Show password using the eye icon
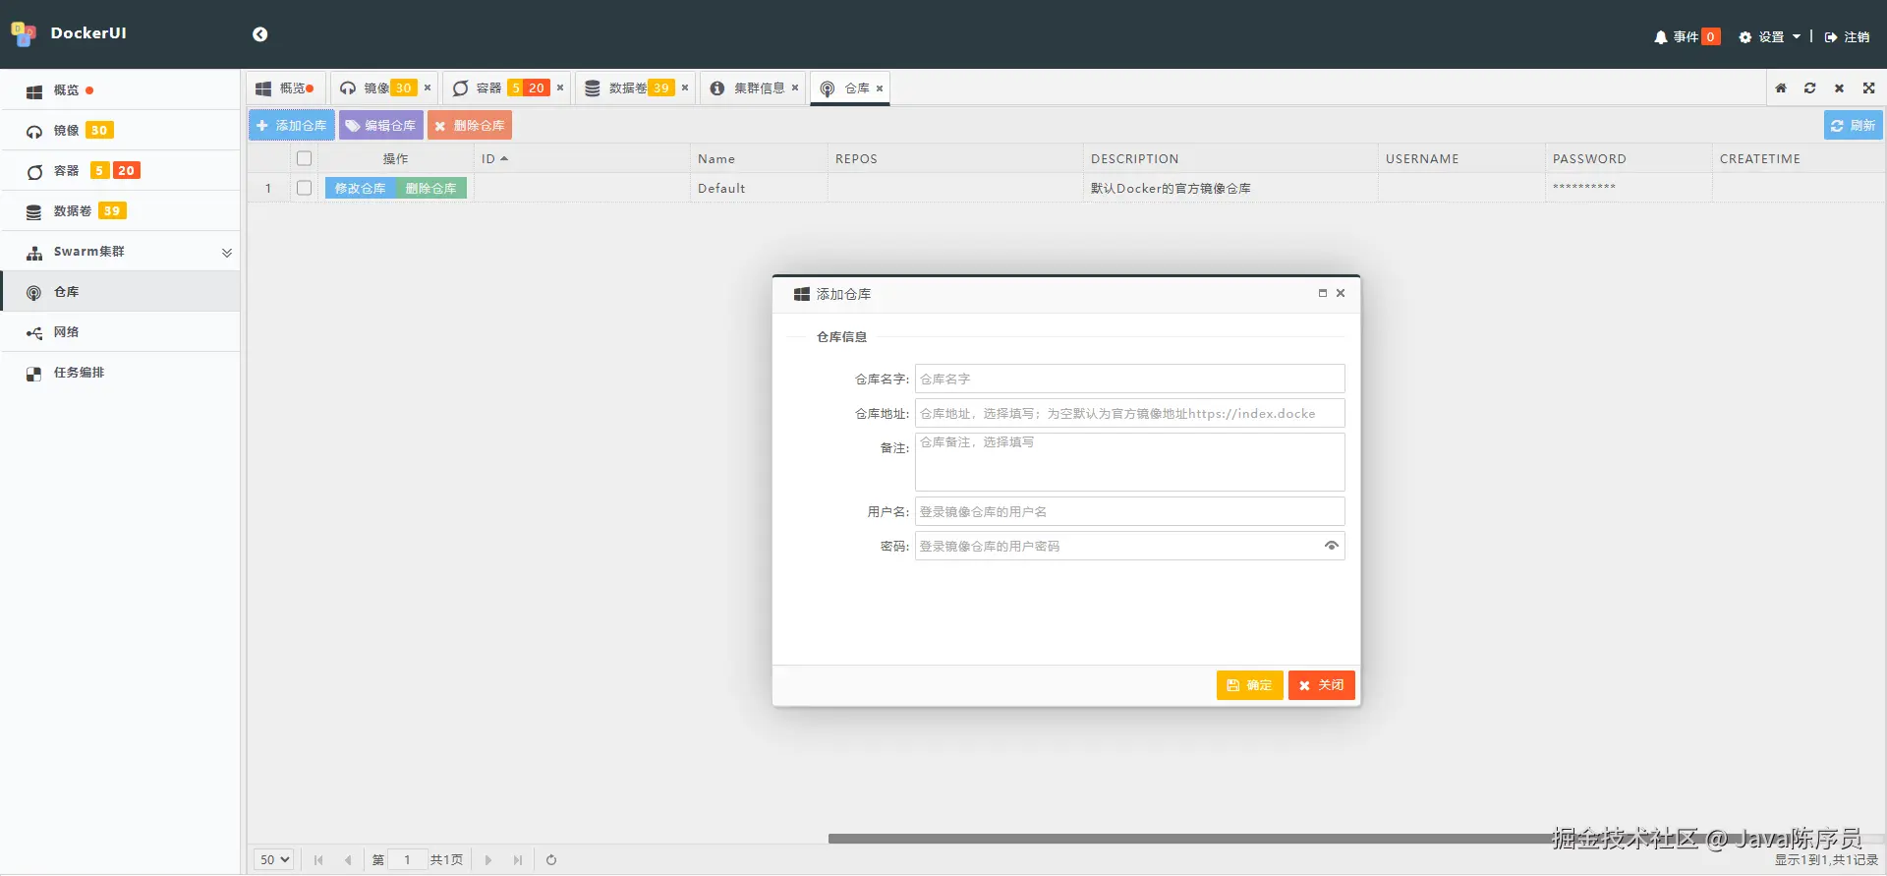Screen dimensions: 1887x876 coord(1331,546)
